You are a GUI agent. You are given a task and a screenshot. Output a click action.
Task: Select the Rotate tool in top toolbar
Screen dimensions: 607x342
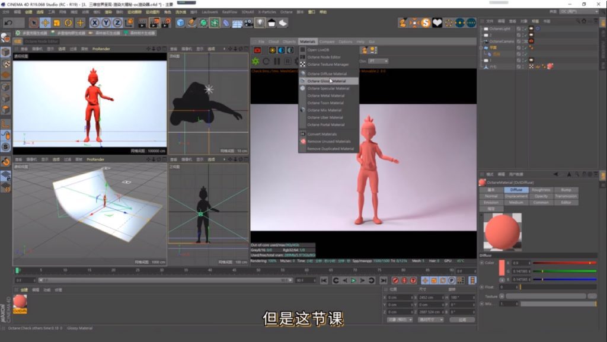tap(68, 23)
